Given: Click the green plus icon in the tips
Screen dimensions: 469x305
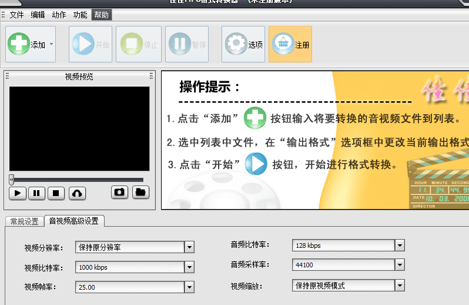Looking at the screenshot, I should click(x=255, y=118).
